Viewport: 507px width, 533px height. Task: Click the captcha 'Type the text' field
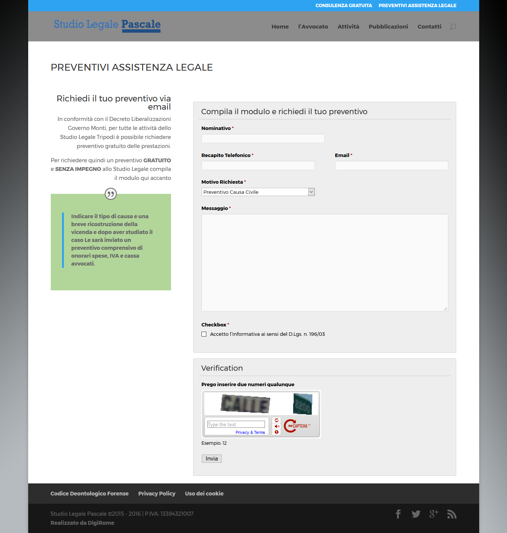pyautogui.click(x=236, y=424)
